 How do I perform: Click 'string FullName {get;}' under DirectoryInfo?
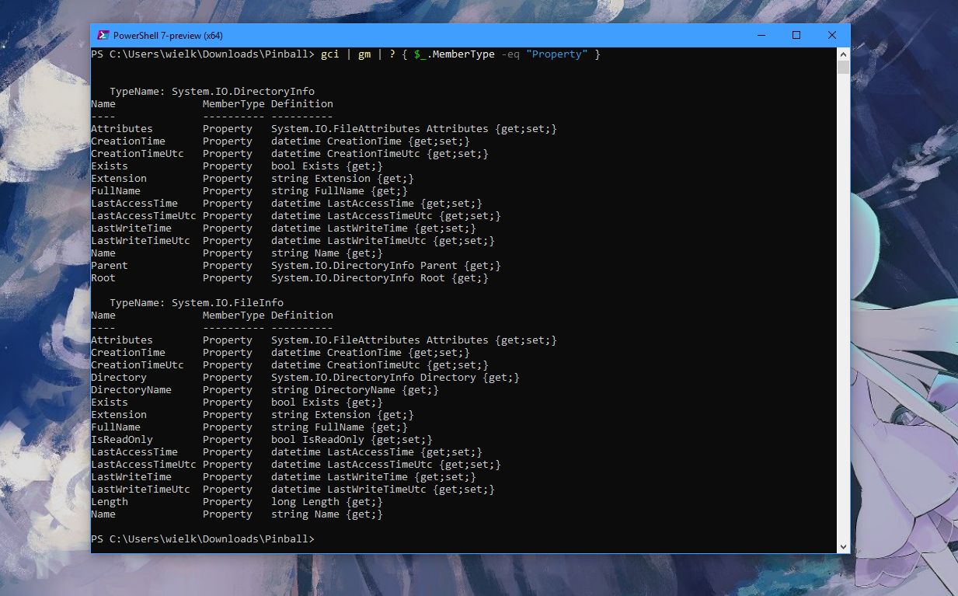click(340, 191)
